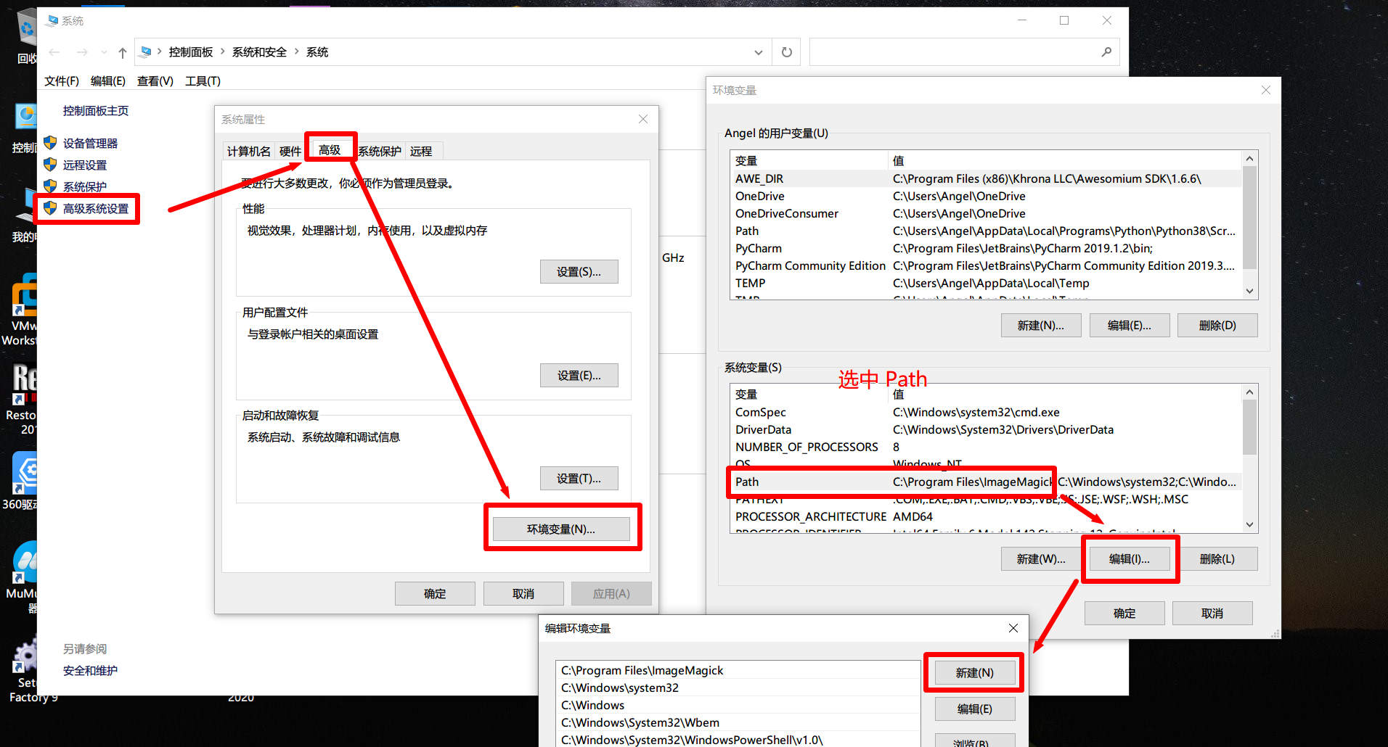Switch to 计算机名 tab
This screenshot has width=1388, height=747.
pyautogui.click(x=248, y=152)
